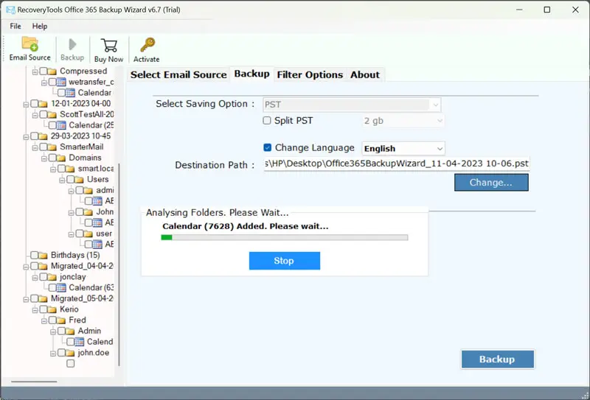Click the Destination Path input field
The height and width of the screenshot is (400, 590).
point(397,164)
